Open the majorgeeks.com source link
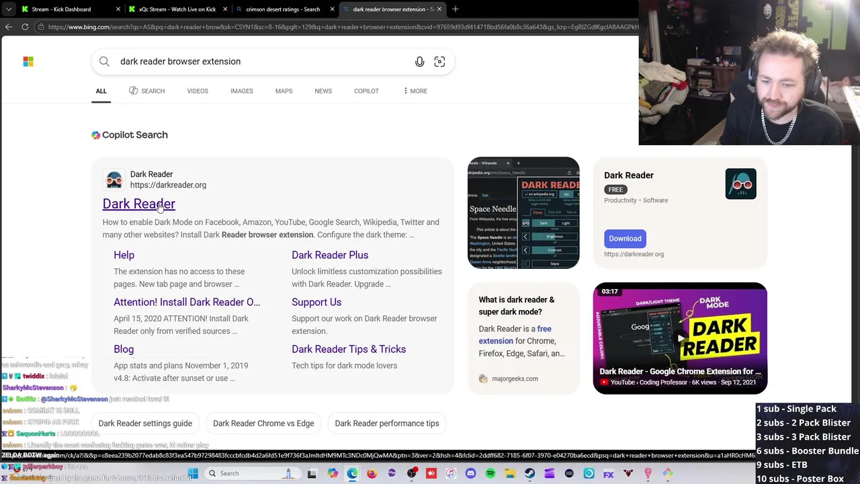 515,378
